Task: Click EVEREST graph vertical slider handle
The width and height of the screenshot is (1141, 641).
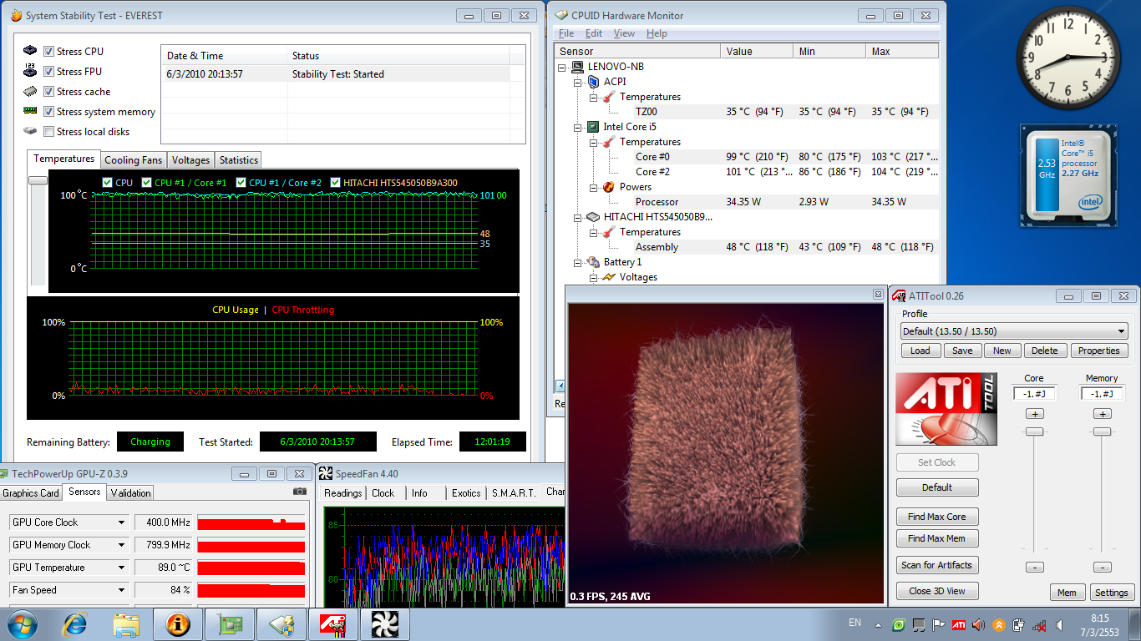Action: 38,179
